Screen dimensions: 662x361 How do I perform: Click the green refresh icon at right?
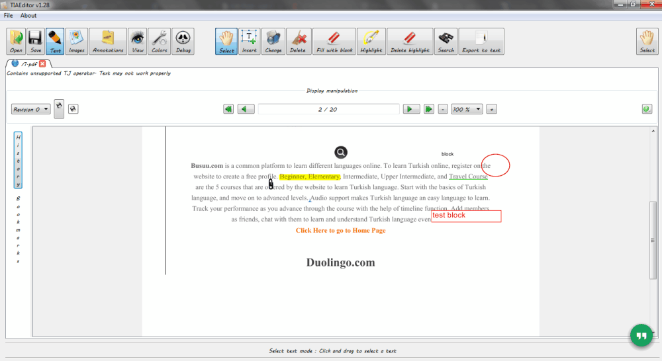click(x=647, y=109)
